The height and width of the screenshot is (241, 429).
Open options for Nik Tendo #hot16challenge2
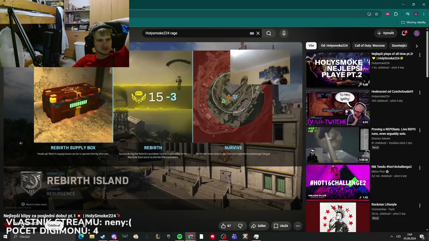pyautogui.click(x=420, y=168)
